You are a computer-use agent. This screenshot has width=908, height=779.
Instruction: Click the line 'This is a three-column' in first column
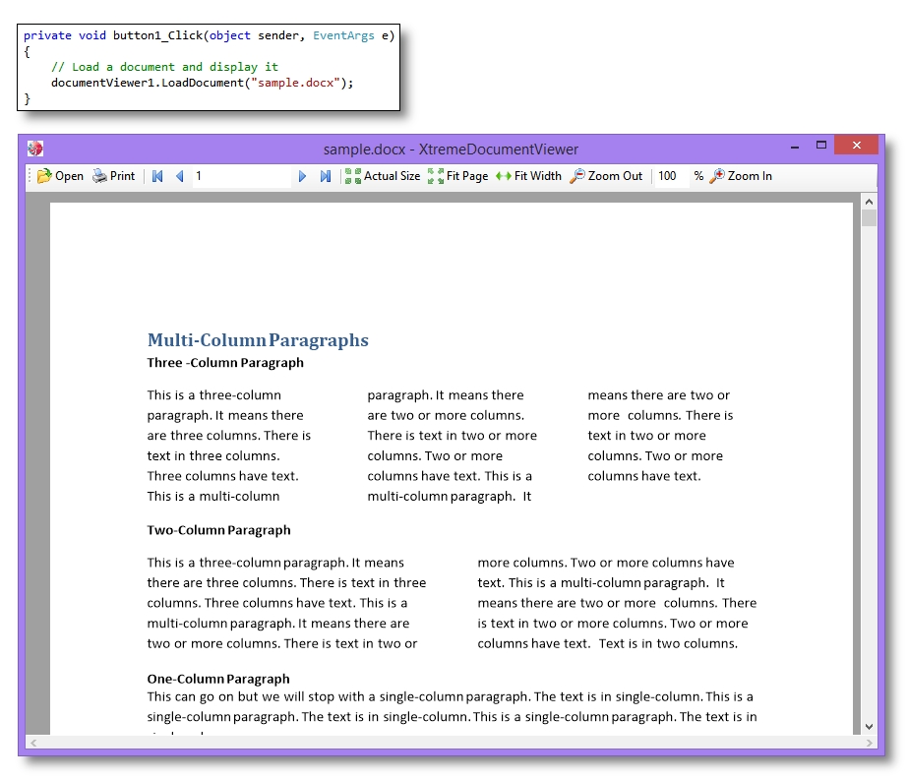coord(214,395)
